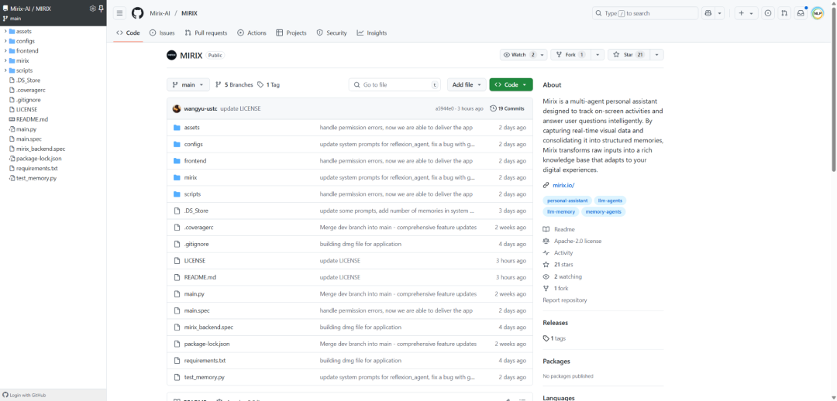This screenshot has height=401, width=837.
Task: Open the Copilot icon button
Action: click(x=709, y=13)
